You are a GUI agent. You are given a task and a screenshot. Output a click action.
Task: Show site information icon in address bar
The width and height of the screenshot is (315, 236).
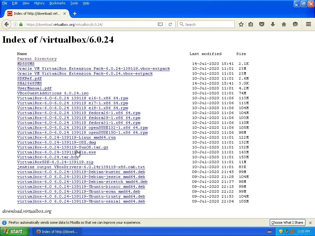tap(15, 25)
